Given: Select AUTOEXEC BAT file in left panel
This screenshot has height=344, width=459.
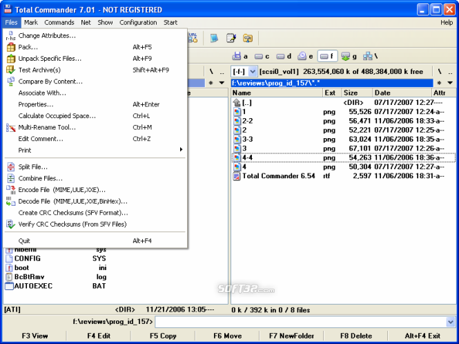Looking at the screenshot, I should (56, 286).
